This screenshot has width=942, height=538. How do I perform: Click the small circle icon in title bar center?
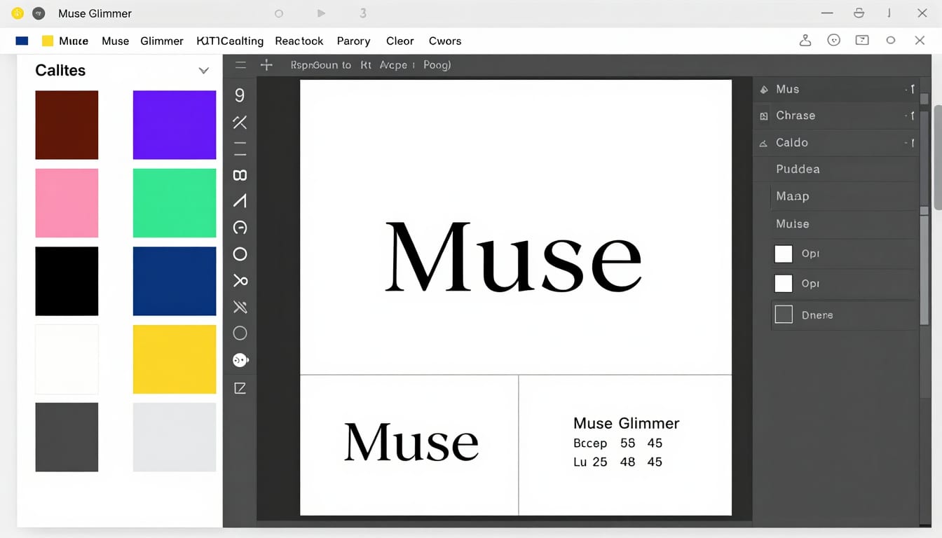pyautogui.click(x=279, y=13)
